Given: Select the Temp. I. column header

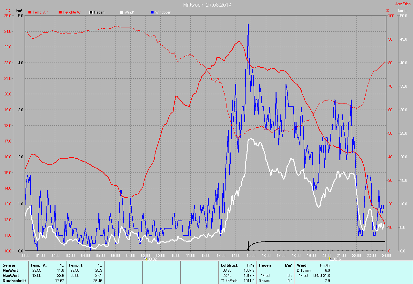Looking at the screenshot, I should 76,265.
